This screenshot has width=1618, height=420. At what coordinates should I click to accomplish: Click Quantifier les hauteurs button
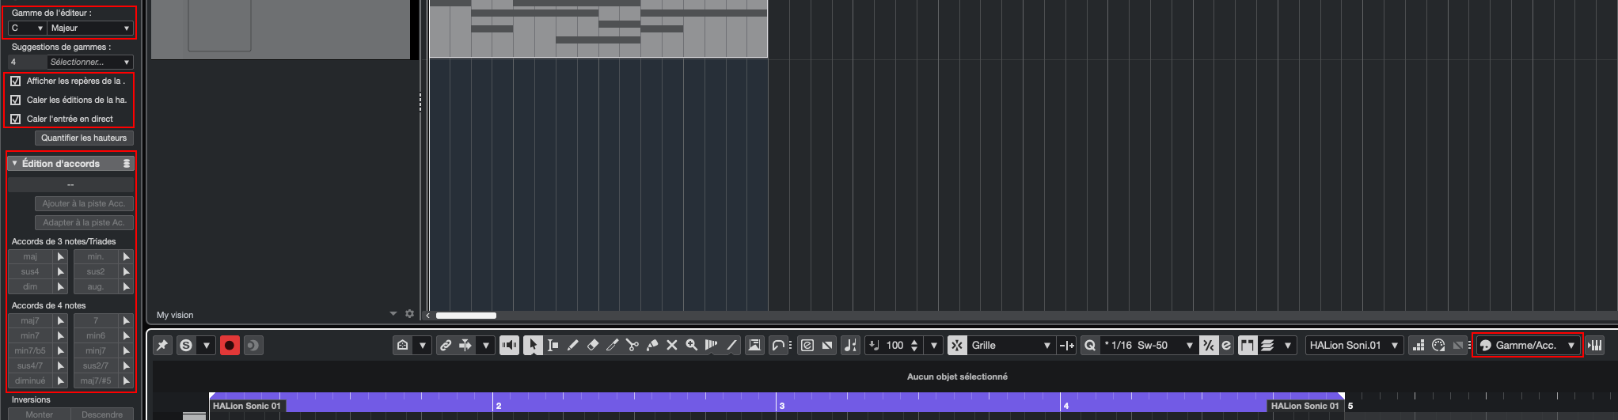[x=84, y=138]
